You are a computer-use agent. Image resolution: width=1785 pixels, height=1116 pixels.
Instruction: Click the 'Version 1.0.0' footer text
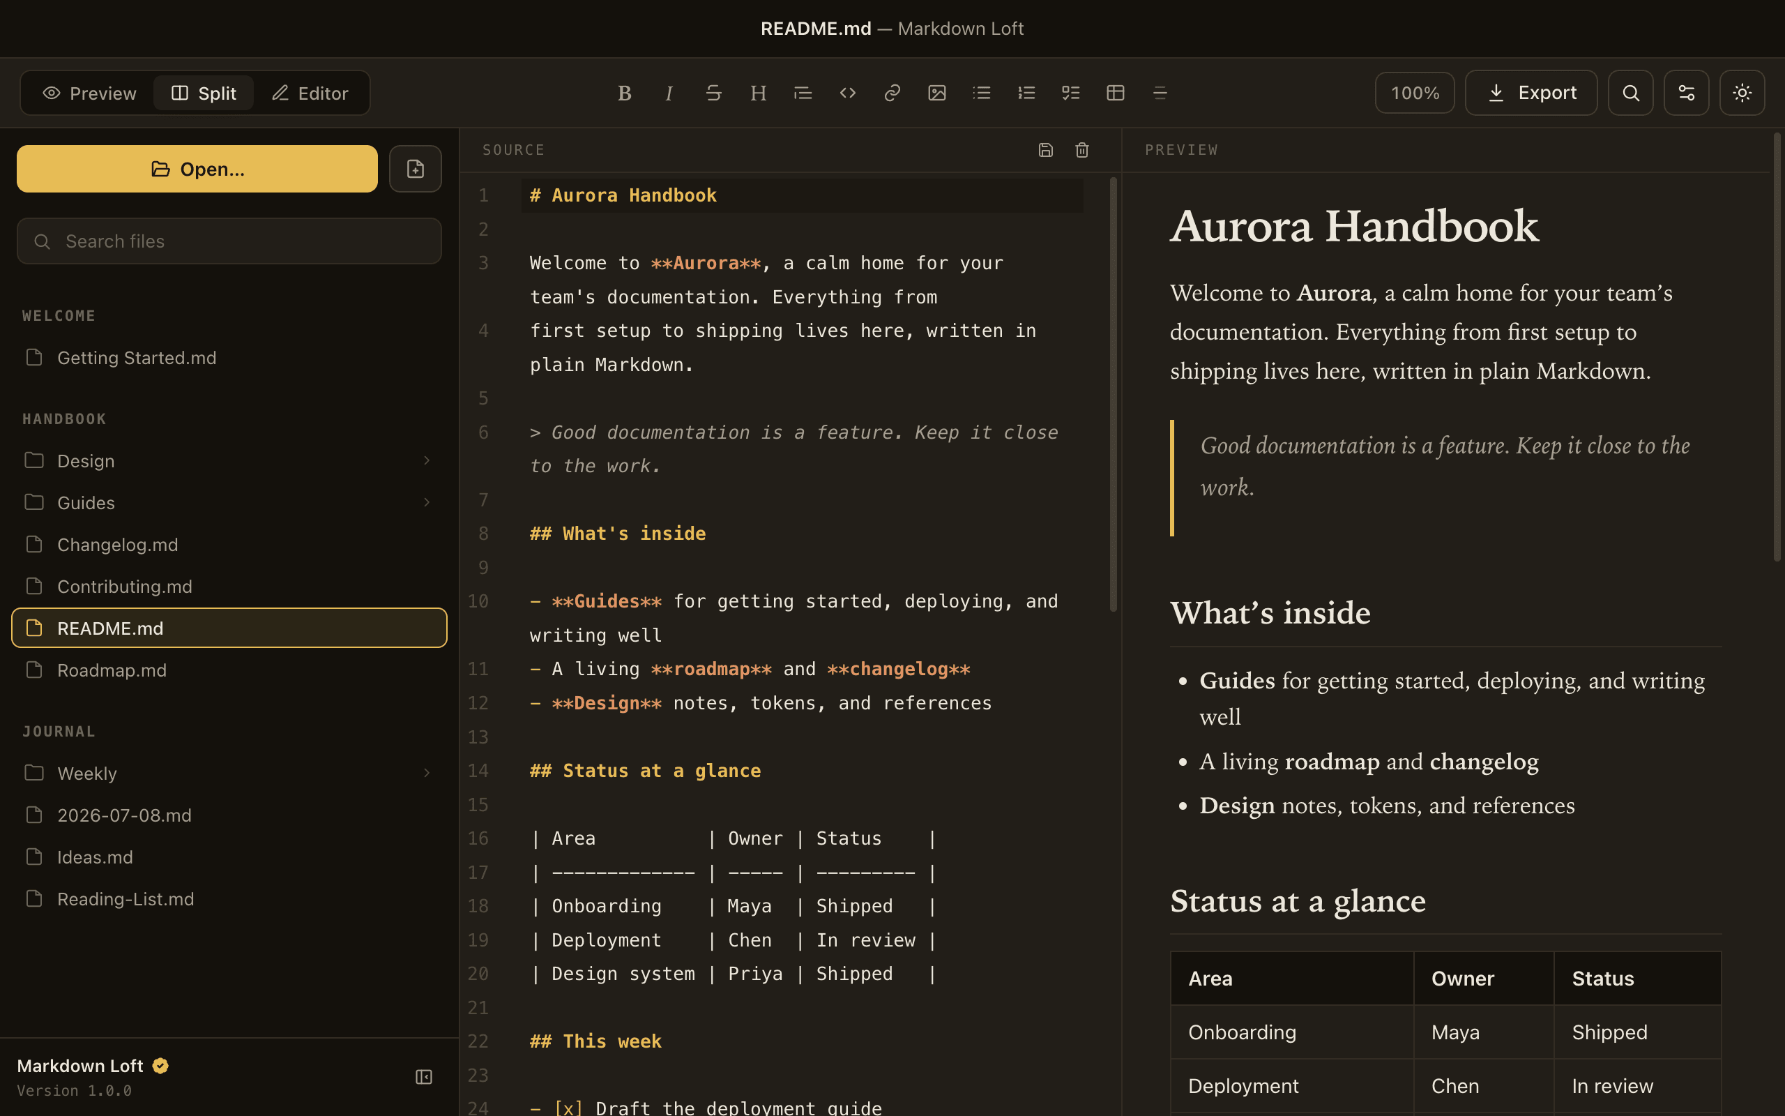75,1091
